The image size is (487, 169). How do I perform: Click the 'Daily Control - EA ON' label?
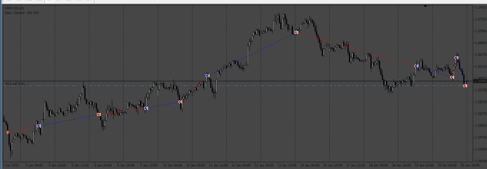[22, 13]
